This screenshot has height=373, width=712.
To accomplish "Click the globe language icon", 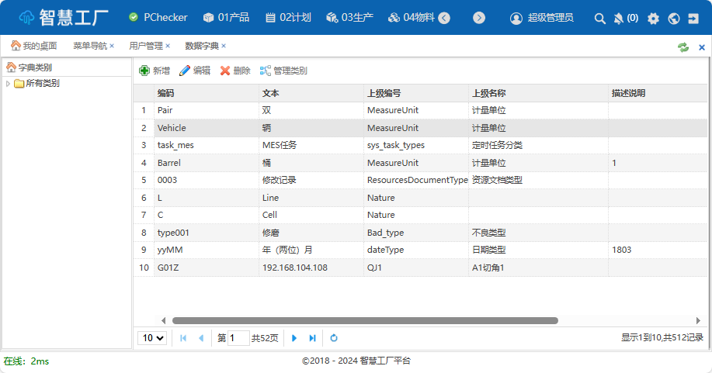I will click(673, 18).
